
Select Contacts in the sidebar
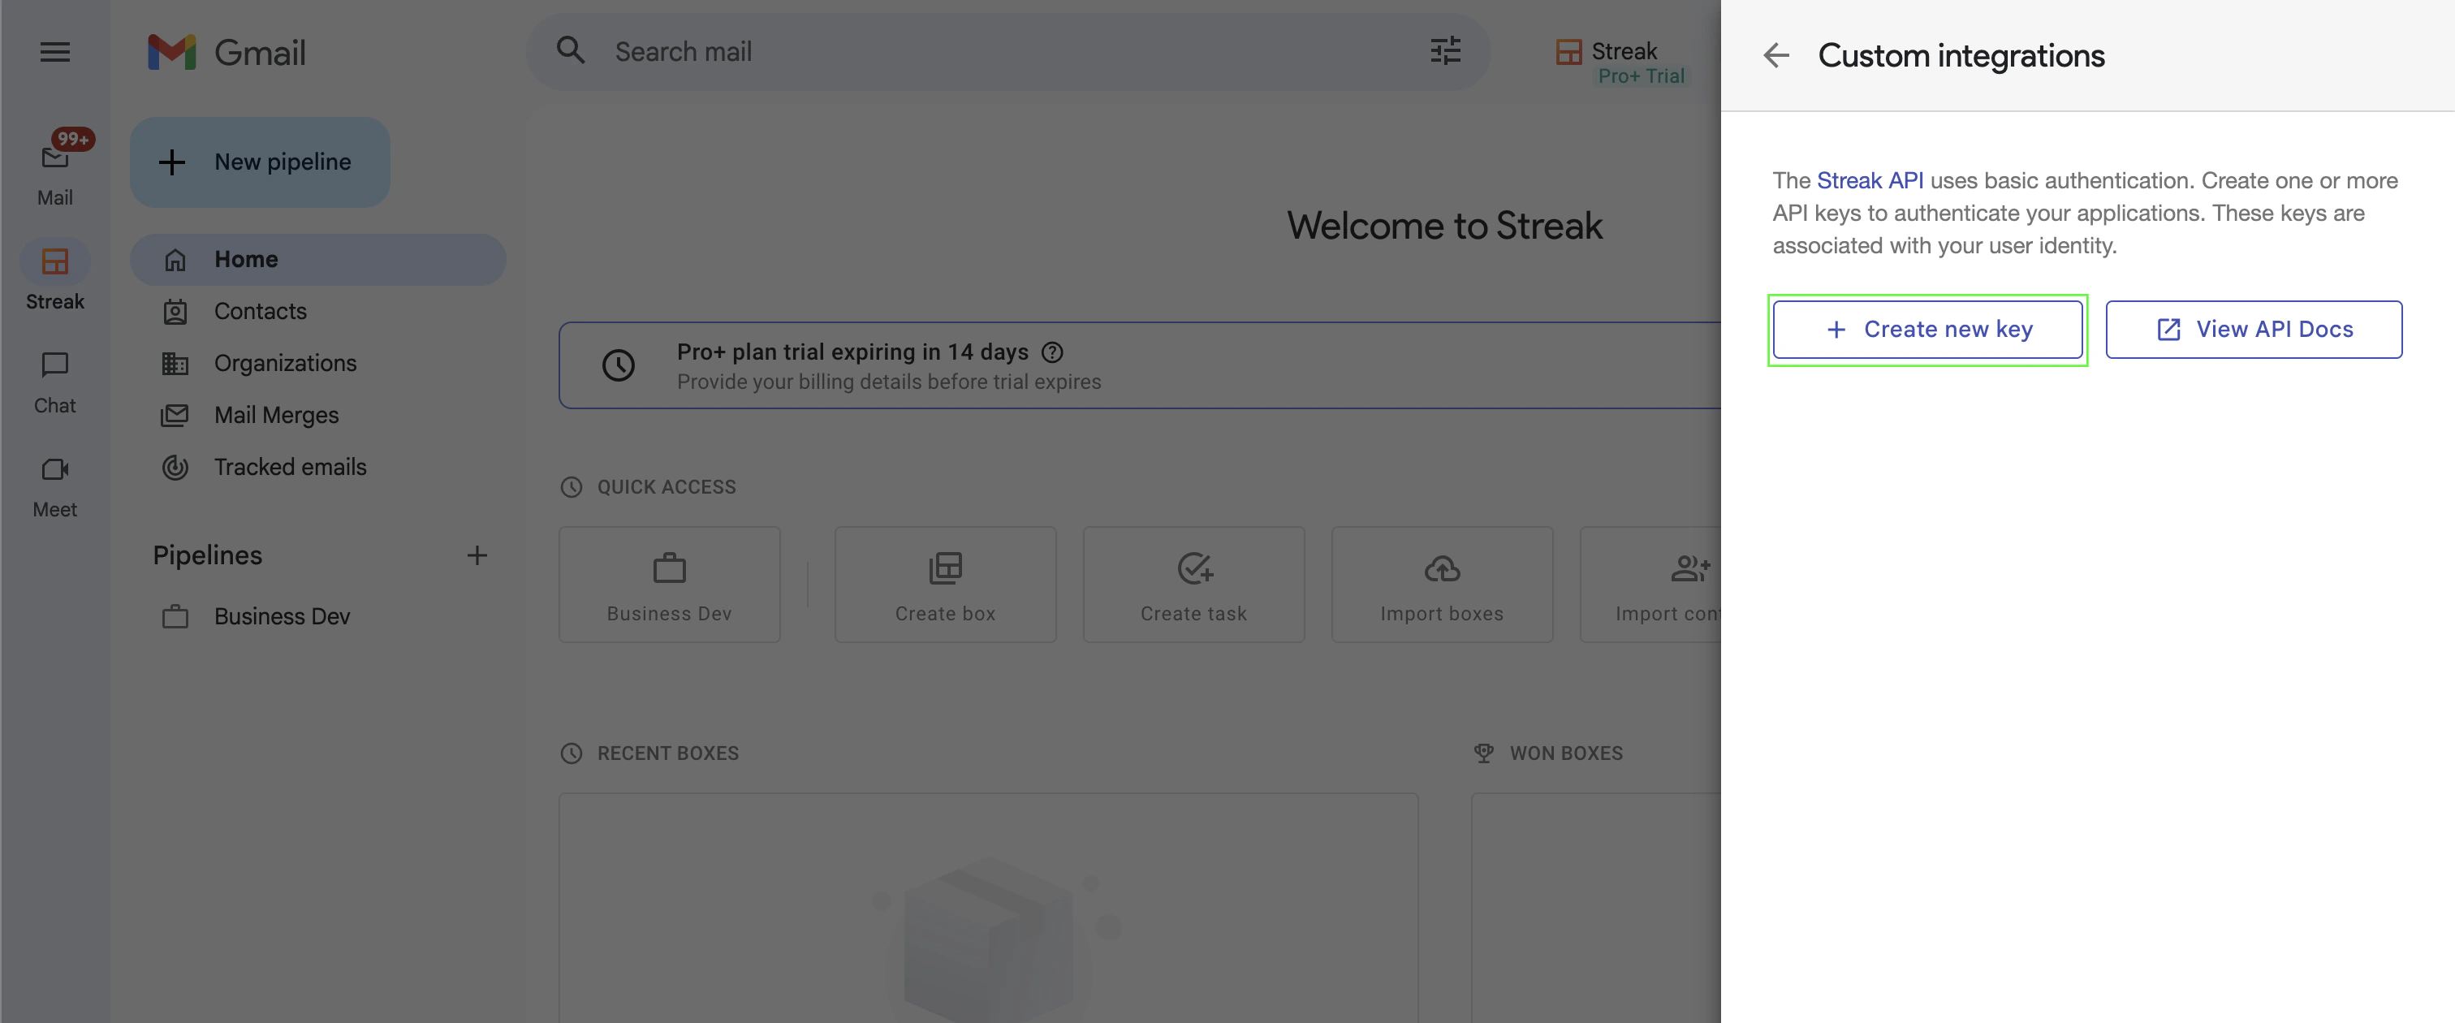click(260, 312)
